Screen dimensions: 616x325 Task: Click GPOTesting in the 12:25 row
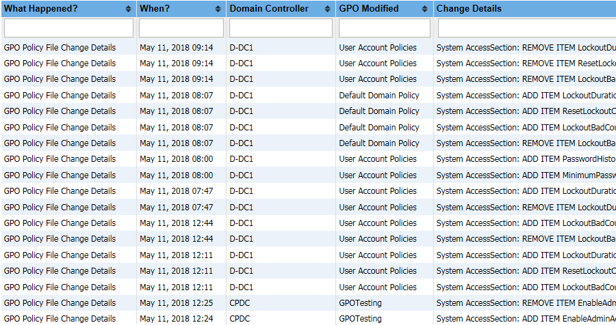click(360, 303)
